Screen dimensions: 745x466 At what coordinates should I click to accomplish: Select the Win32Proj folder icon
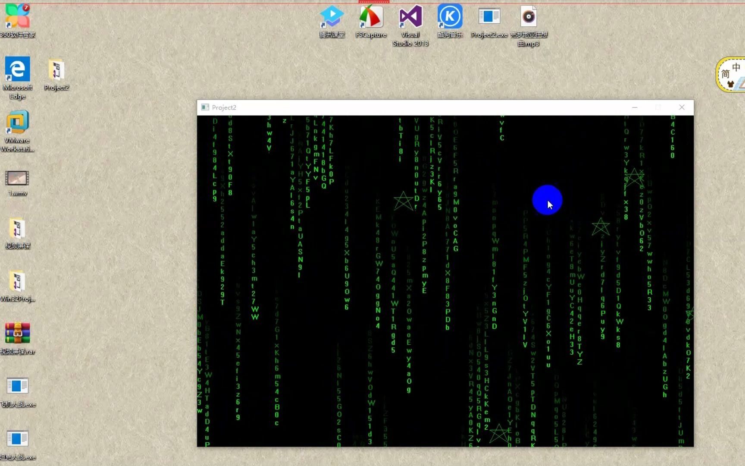(18, 286)
